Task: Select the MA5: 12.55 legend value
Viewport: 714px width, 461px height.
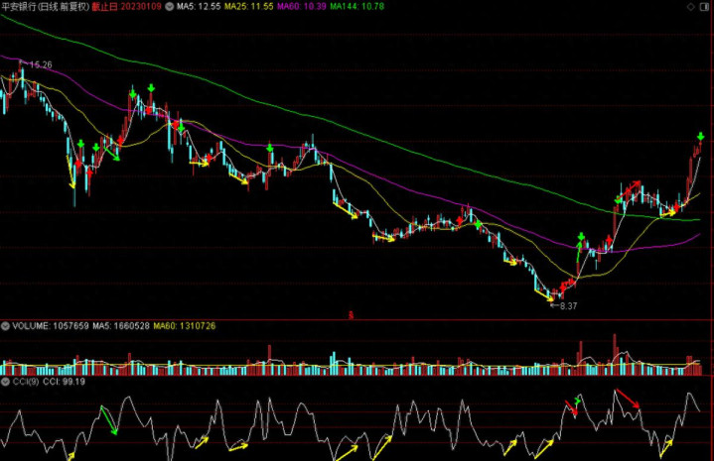Action: (199, 7)
